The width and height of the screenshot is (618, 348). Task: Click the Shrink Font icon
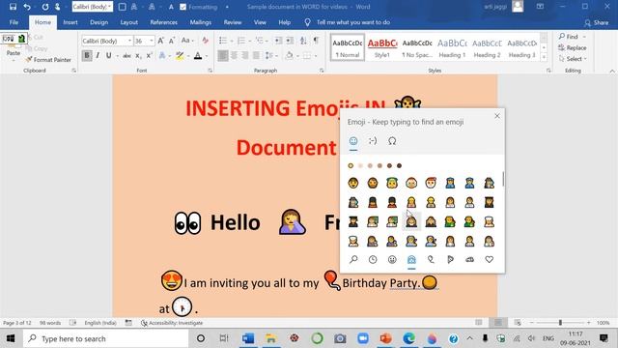(x=172, y=41)
